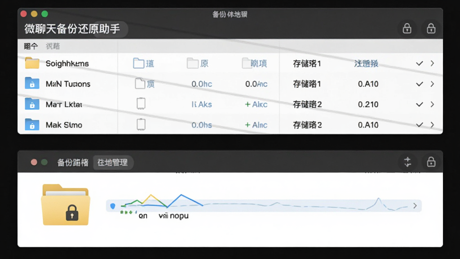Click the Soighhkems folder name

pos(67,63)
